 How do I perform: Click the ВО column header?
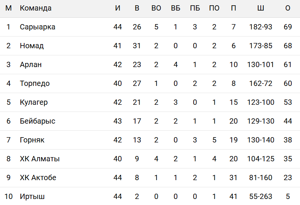[x=156, y=8]
